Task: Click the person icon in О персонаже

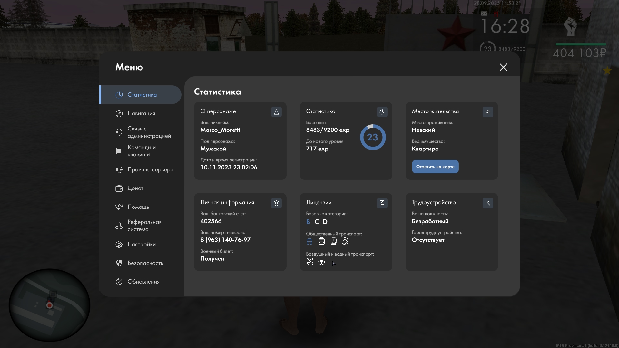Action: tap(276, 112)
